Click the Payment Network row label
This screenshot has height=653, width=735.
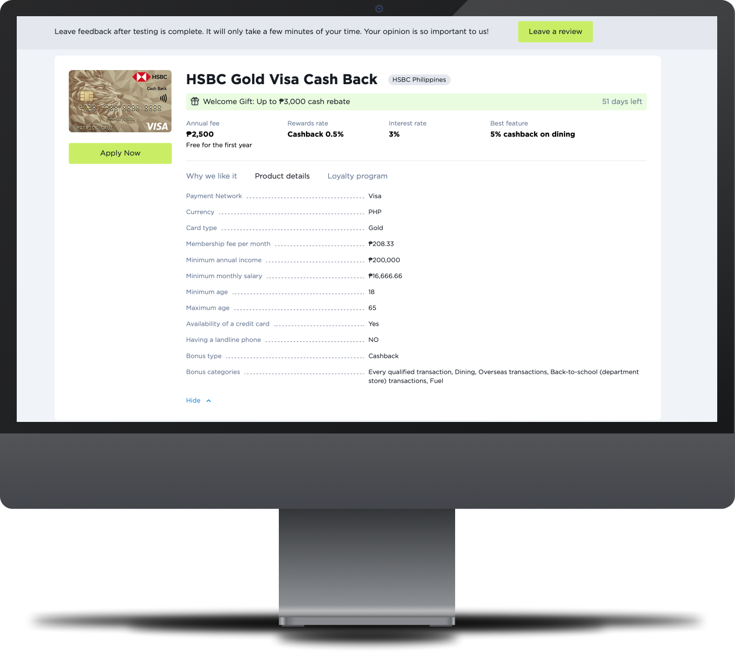(x=214, y=196)
